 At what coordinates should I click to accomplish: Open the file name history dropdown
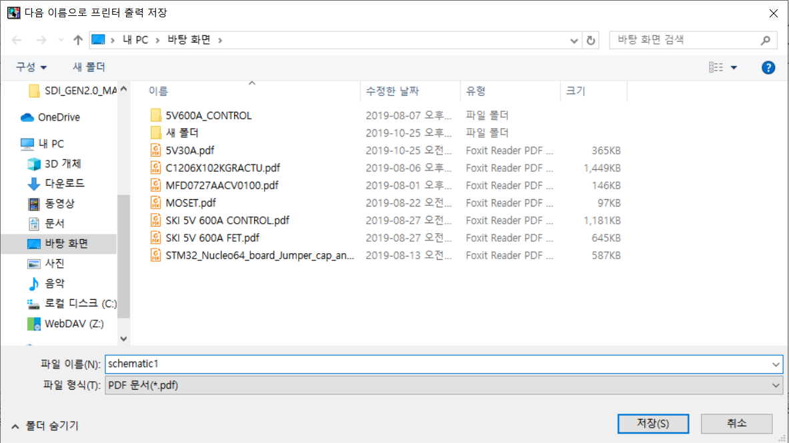[776, 364]
